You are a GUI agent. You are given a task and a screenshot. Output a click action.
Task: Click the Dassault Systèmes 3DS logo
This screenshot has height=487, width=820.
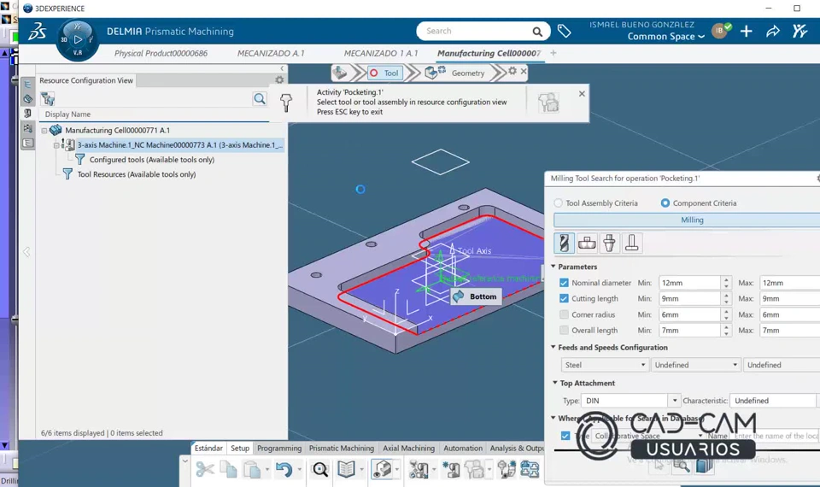pyautogui.click(x=37, y=32)
